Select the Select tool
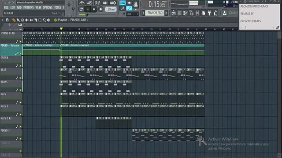 tap(40, 20)
